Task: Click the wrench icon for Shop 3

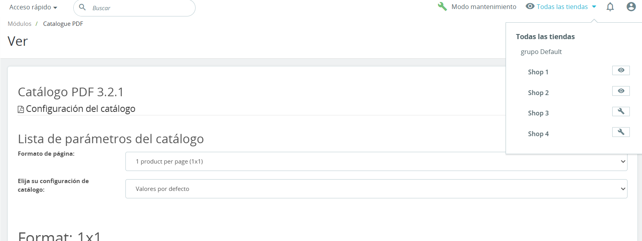Action: pyautogui.click(x=621, y=112)
